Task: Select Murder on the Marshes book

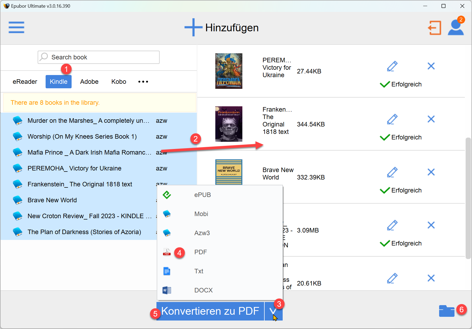Action: 99,121
